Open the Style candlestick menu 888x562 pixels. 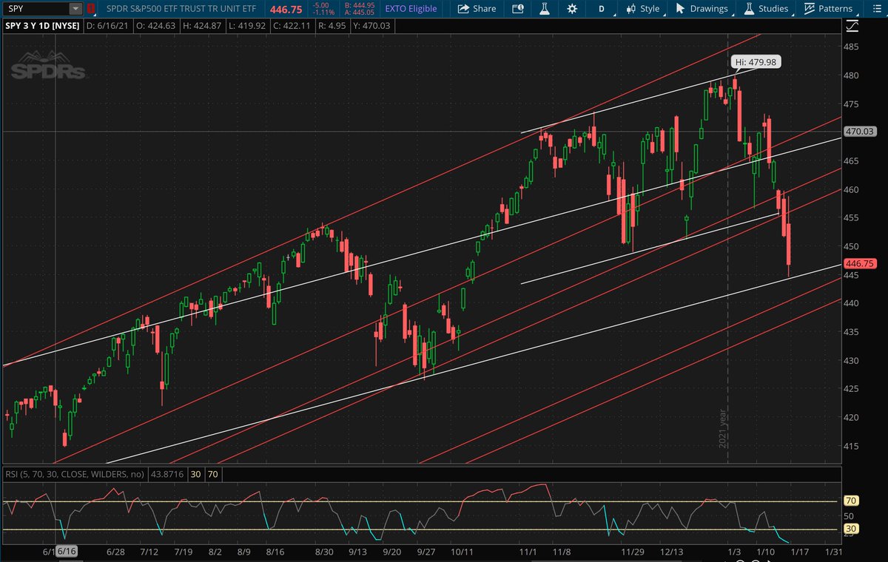(x=642, y=10)
